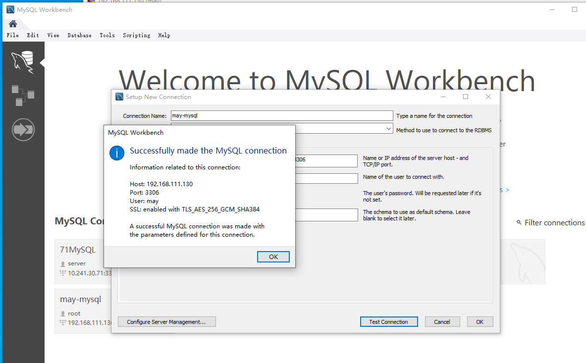Click the network icon beside 192.168.111.13
The height and width of the screenshot is (363, 586).
pyautogui.click(x=63, y=322)
